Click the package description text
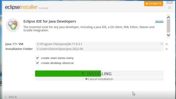Viewport: 176px width, 99px height. coord(89,29)
